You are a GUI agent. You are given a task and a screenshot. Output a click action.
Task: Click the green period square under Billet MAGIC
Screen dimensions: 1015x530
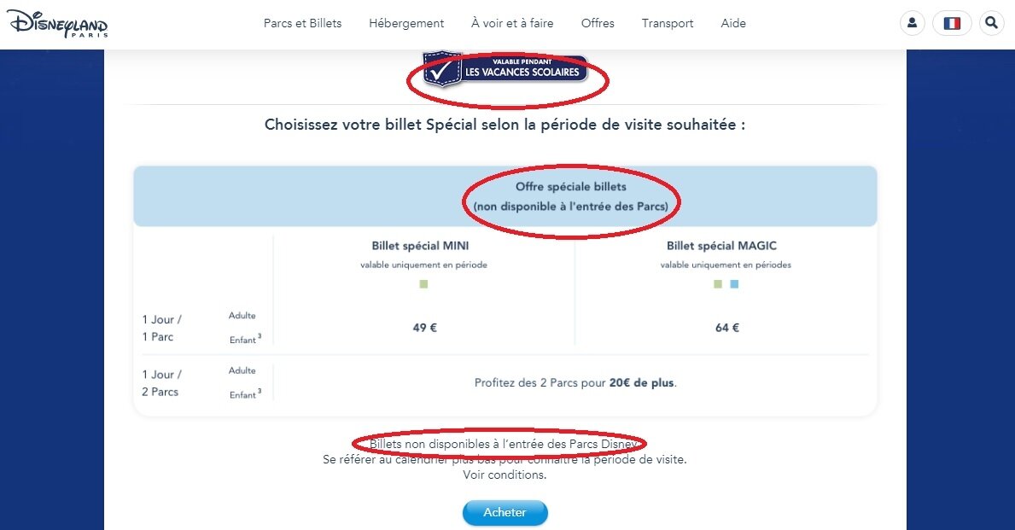pyautogui.click(x=717, y=284)
